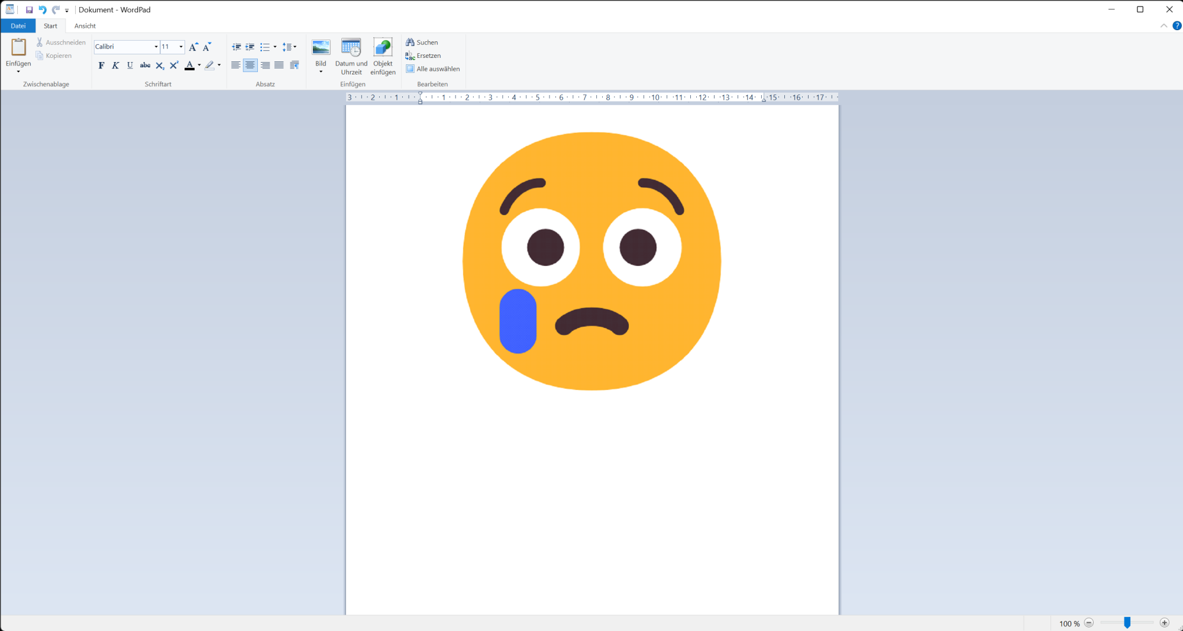
Task: Click the Save icon in quick access toolbar
Action: coord(29,10)
